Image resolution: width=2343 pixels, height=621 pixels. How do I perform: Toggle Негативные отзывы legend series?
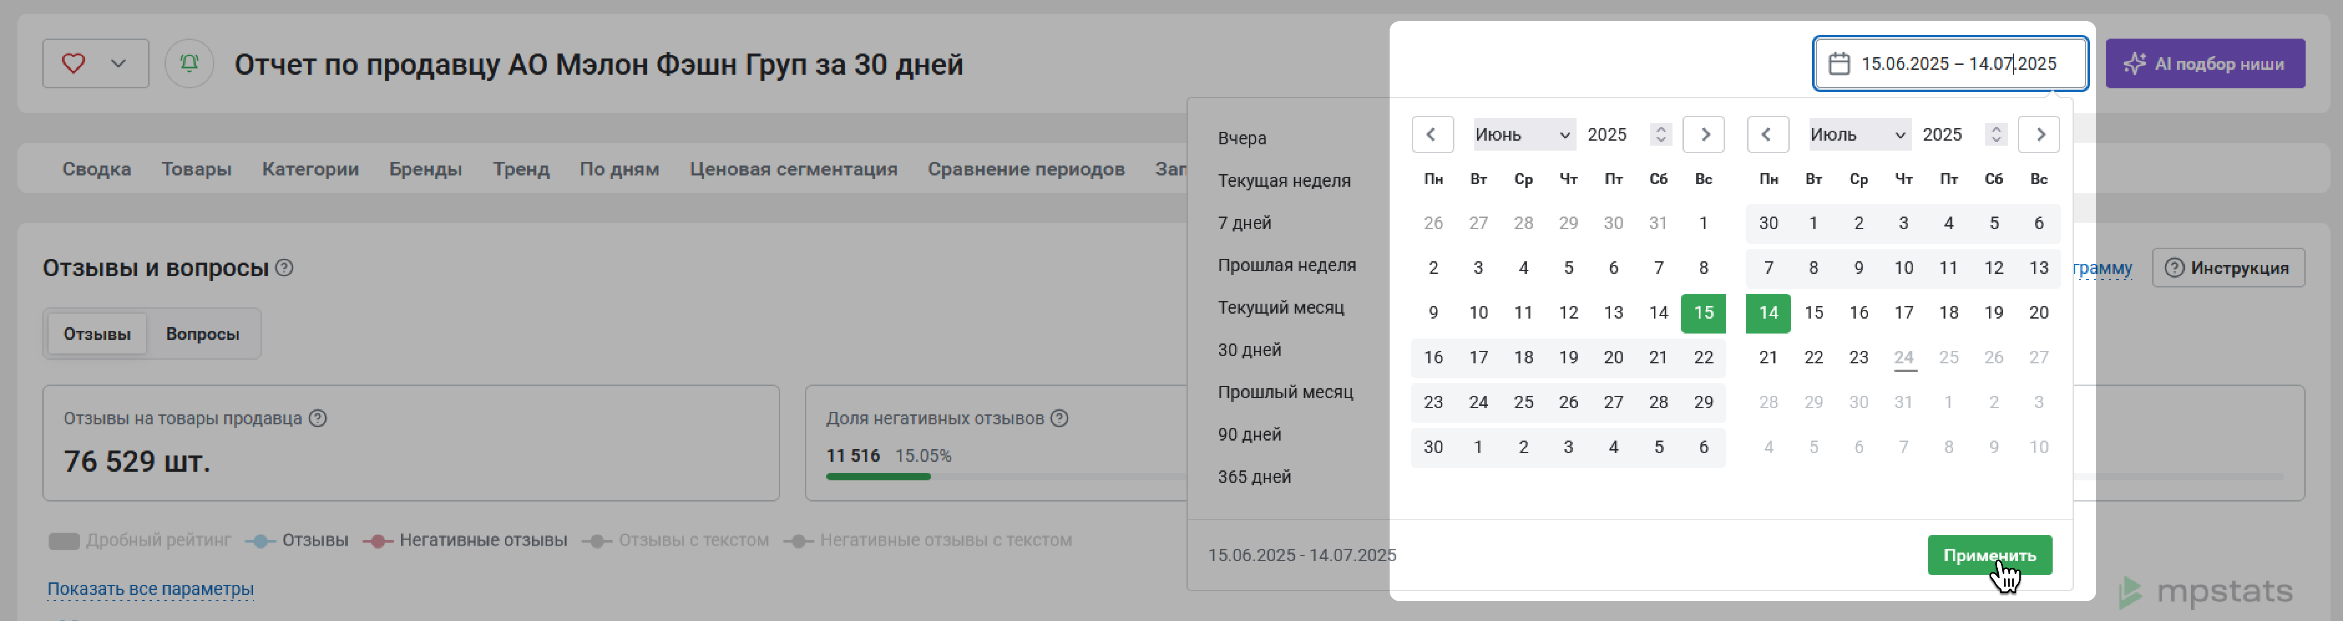pyautogui.click(x=465, y=540)
